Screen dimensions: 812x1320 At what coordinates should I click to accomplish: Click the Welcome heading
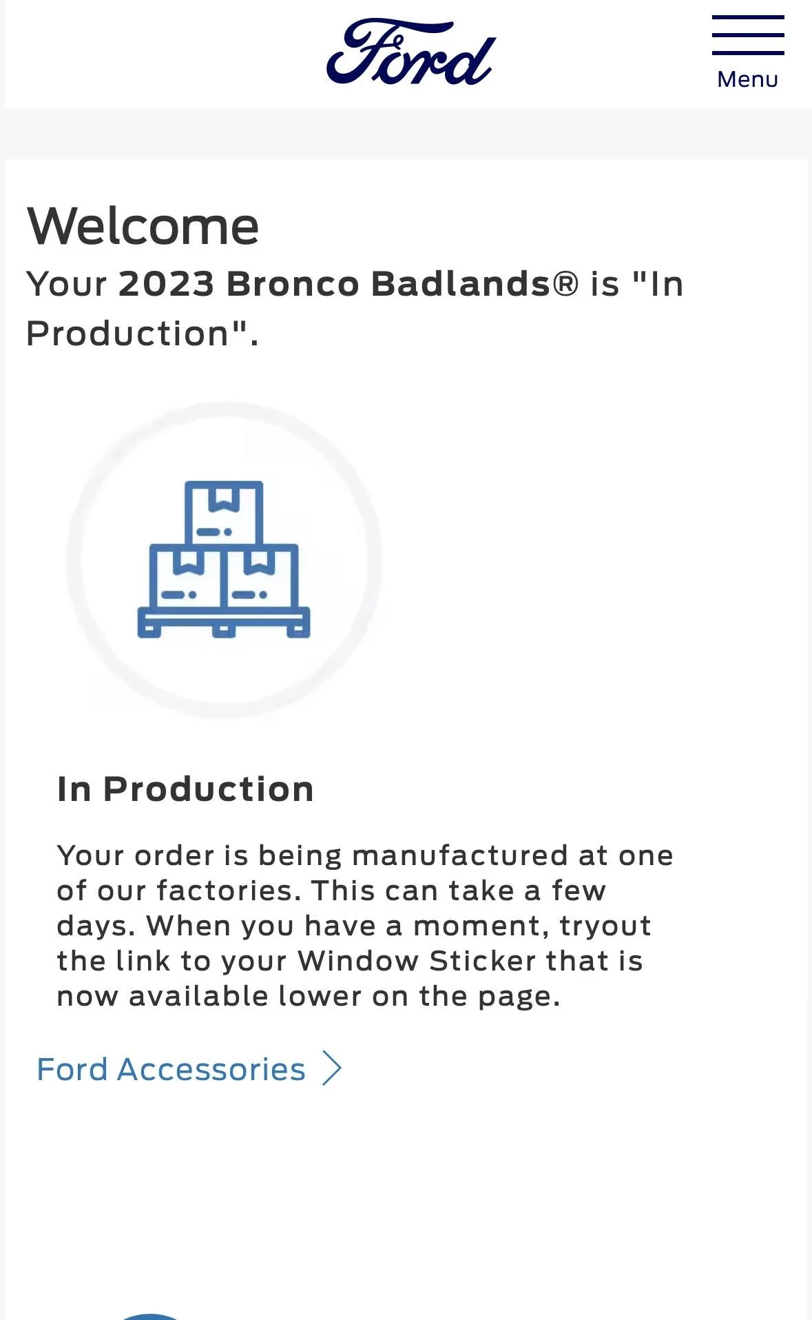143,226
